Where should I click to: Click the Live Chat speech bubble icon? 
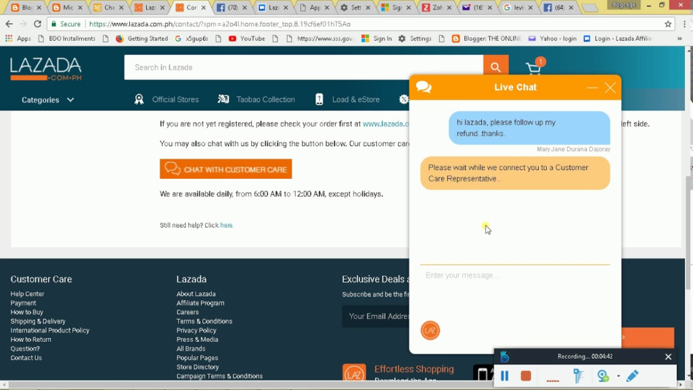click(x=424, y=87)
